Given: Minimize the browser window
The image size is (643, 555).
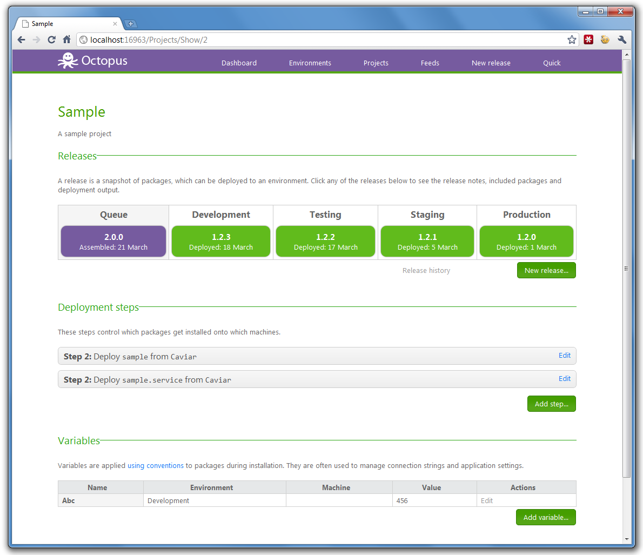Looking at the screenshot, I should click(x=586, y=12).
